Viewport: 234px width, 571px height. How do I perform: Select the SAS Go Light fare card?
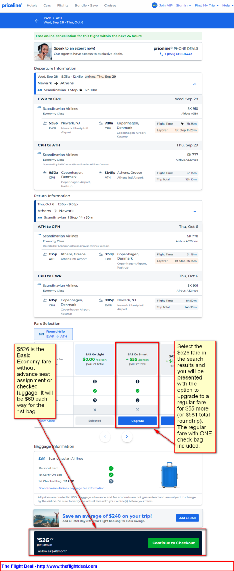(x=95, y=359)
